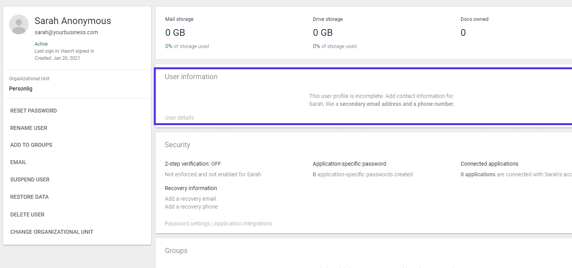
Task: Select SUSPEND USER action
Action: point(30,179)
